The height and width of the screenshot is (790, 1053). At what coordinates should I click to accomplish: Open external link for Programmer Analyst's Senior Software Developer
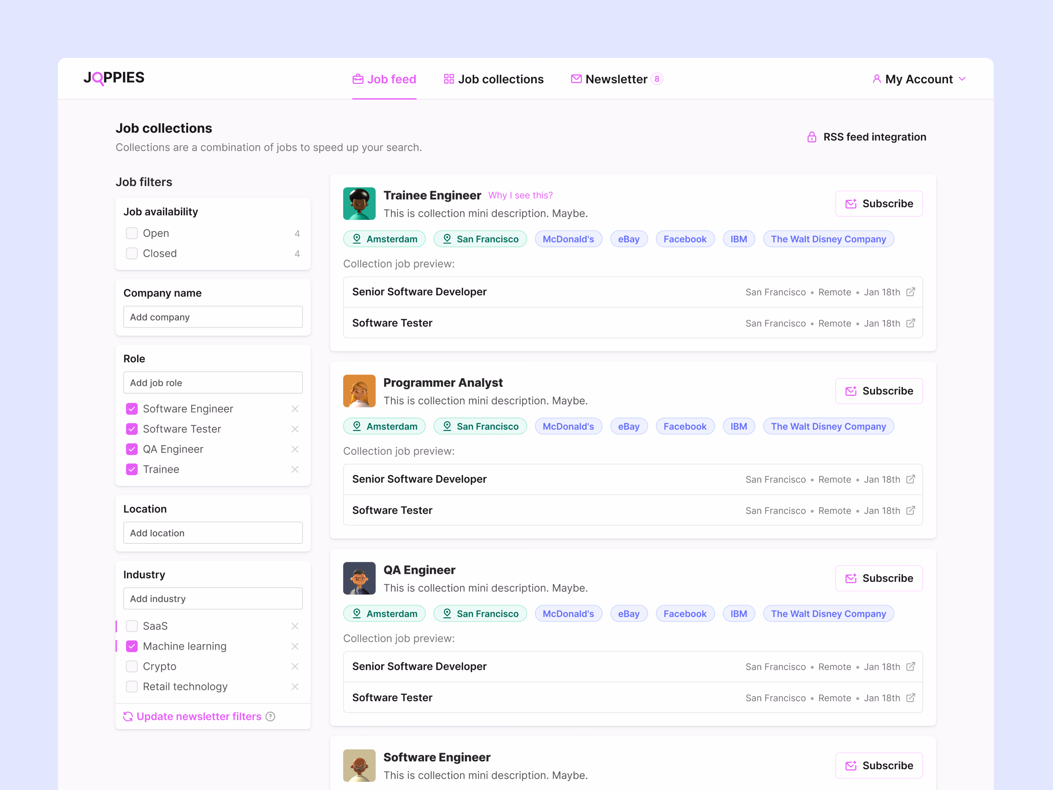coord(910,479)
